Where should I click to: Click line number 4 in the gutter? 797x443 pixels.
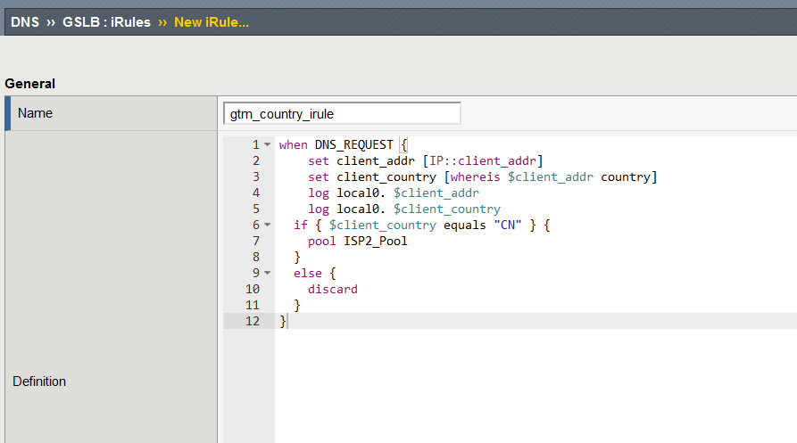coord(256,193)
